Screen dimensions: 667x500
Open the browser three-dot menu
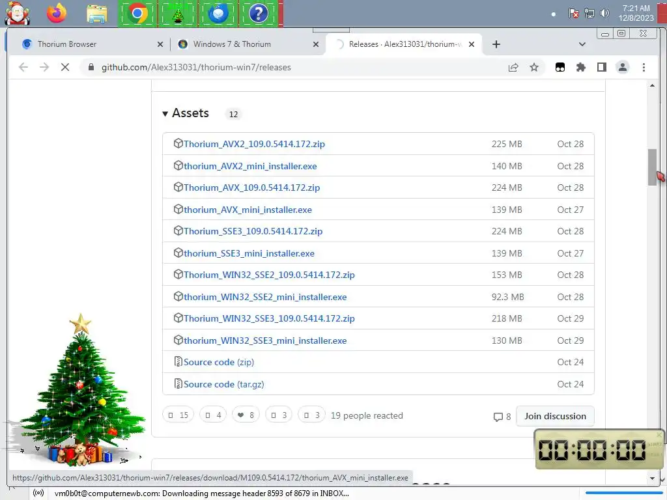pyautogui.click(x=644, y=67)
